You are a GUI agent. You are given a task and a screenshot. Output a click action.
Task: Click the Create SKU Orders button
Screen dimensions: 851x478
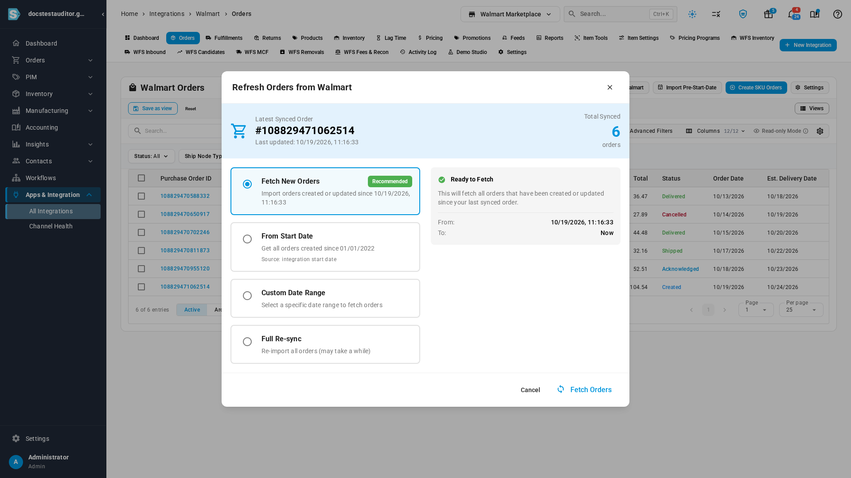point(756,88)
